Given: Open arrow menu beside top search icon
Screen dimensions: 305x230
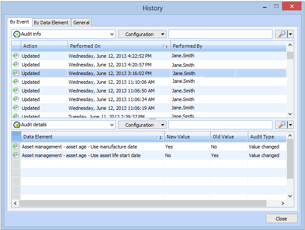Looking at the screenshot, I should point(291,34).
